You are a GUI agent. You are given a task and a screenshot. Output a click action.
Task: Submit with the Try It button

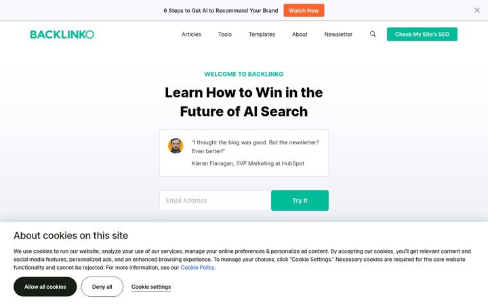300,201
